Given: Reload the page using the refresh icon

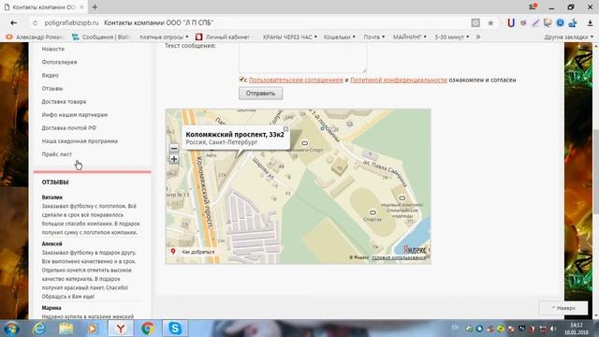Looking at the screenshot, I should (36, 22).
